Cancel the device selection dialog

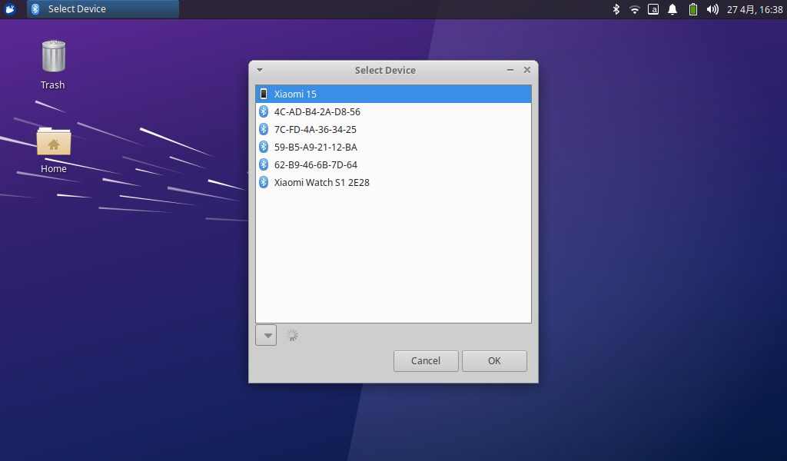pos(426,361)
